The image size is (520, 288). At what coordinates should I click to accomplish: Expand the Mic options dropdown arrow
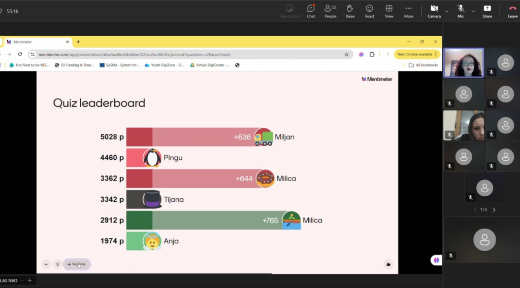(473, 11)
